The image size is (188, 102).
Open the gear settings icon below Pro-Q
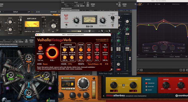click(181, 70)
